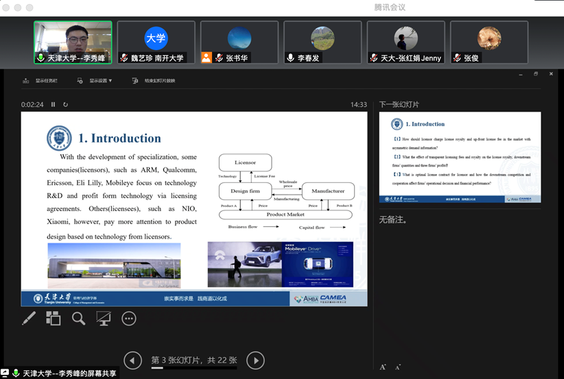Image resolution: width=564 pixels, height=379 pixels.
Task: Click the black out slideshow screen icon
Action: coord(104,318)
